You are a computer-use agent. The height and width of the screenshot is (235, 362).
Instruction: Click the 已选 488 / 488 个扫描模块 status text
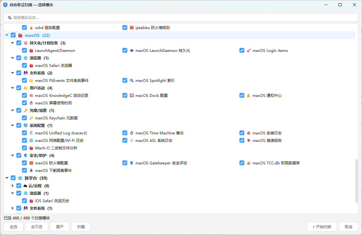point(27,218)
